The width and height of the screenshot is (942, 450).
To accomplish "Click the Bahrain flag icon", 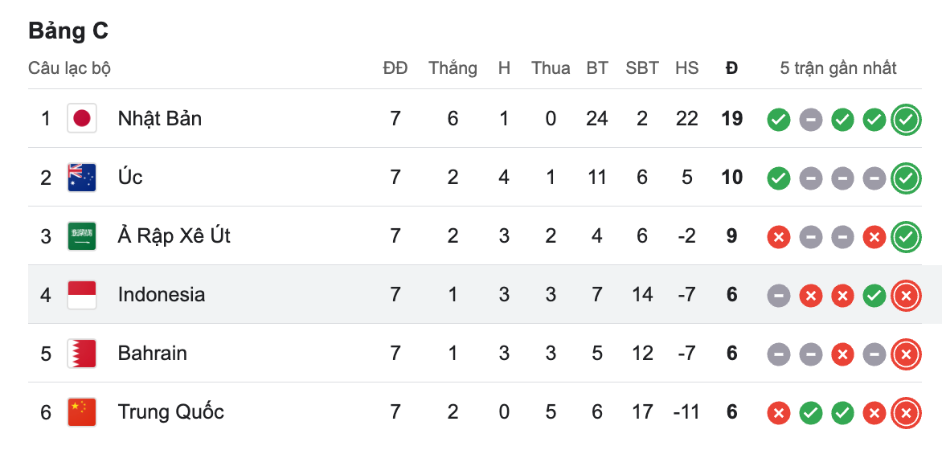I will 81,354.
